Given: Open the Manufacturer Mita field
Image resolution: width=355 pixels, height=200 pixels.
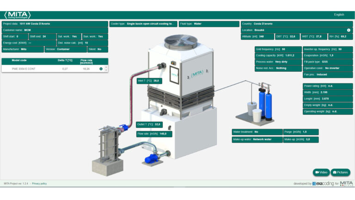Looking at the screenshot, I should (23, 49).
